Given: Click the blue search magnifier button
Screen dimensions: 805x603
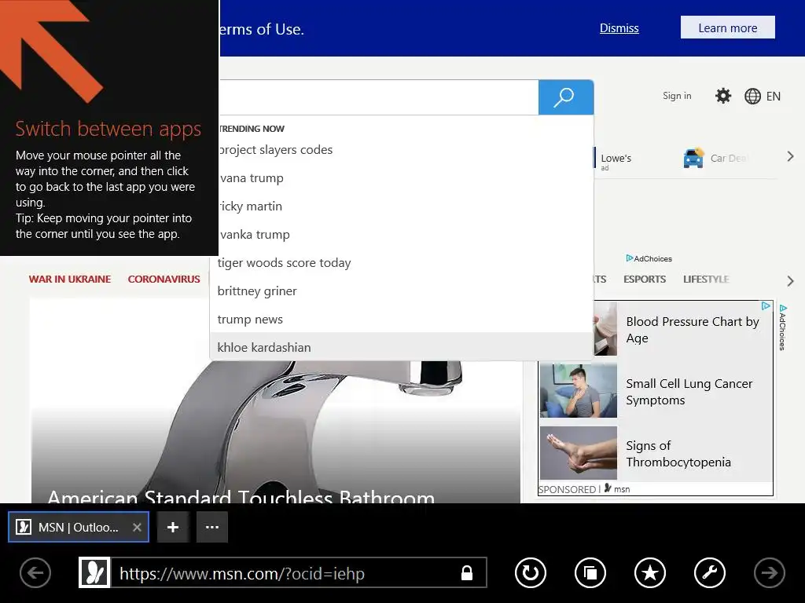Looking at the screenshot, I should click(566, 97).
